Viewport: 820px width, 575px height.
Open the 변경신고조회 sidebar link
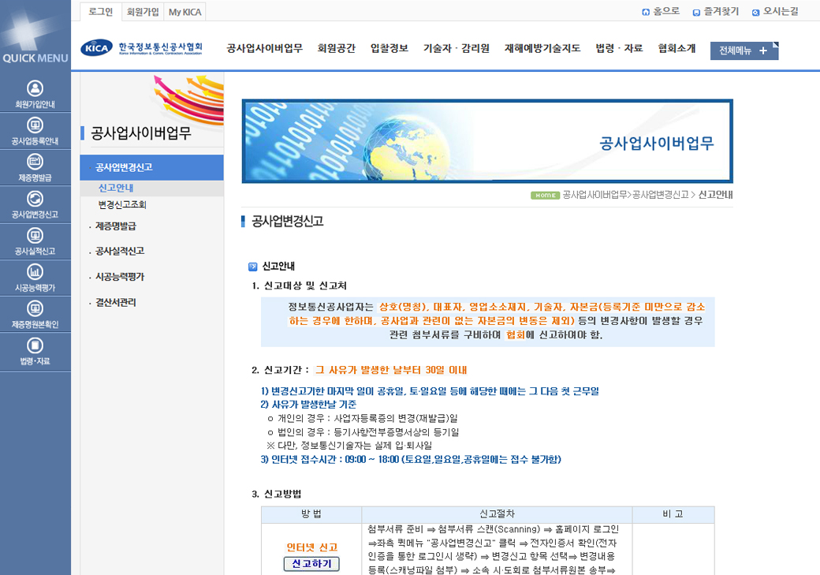tap(122, 204)
